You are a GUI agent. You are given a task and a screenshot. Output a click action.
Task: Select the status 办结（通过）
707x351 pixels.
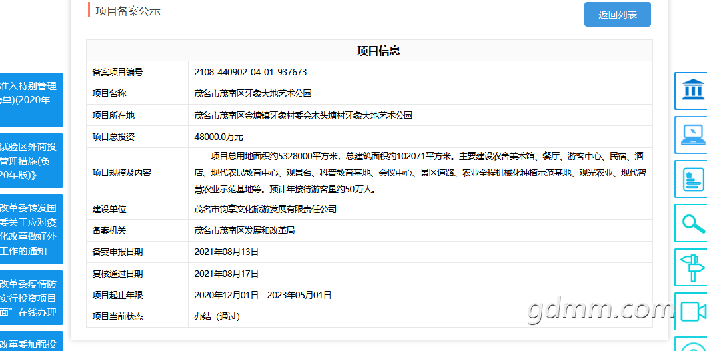[x=217, y=317]
